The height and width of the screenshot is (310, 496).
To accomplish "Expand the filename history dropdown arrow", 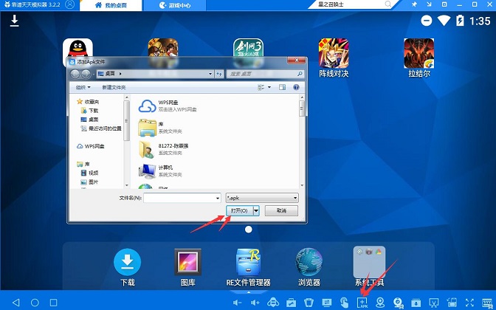I will [x=218, y=198].
